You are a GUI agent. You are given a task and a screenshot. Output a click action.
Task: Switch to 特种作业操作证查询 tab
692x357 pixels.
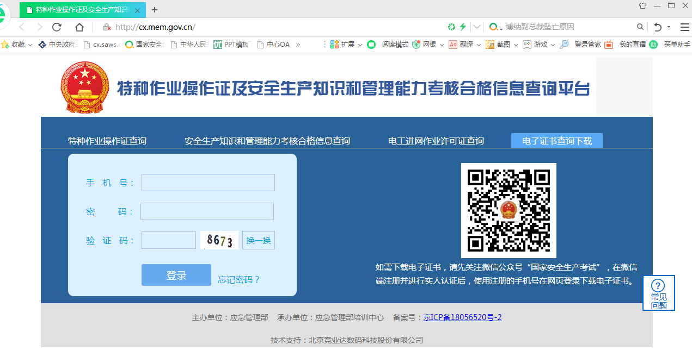click(107, 140)
